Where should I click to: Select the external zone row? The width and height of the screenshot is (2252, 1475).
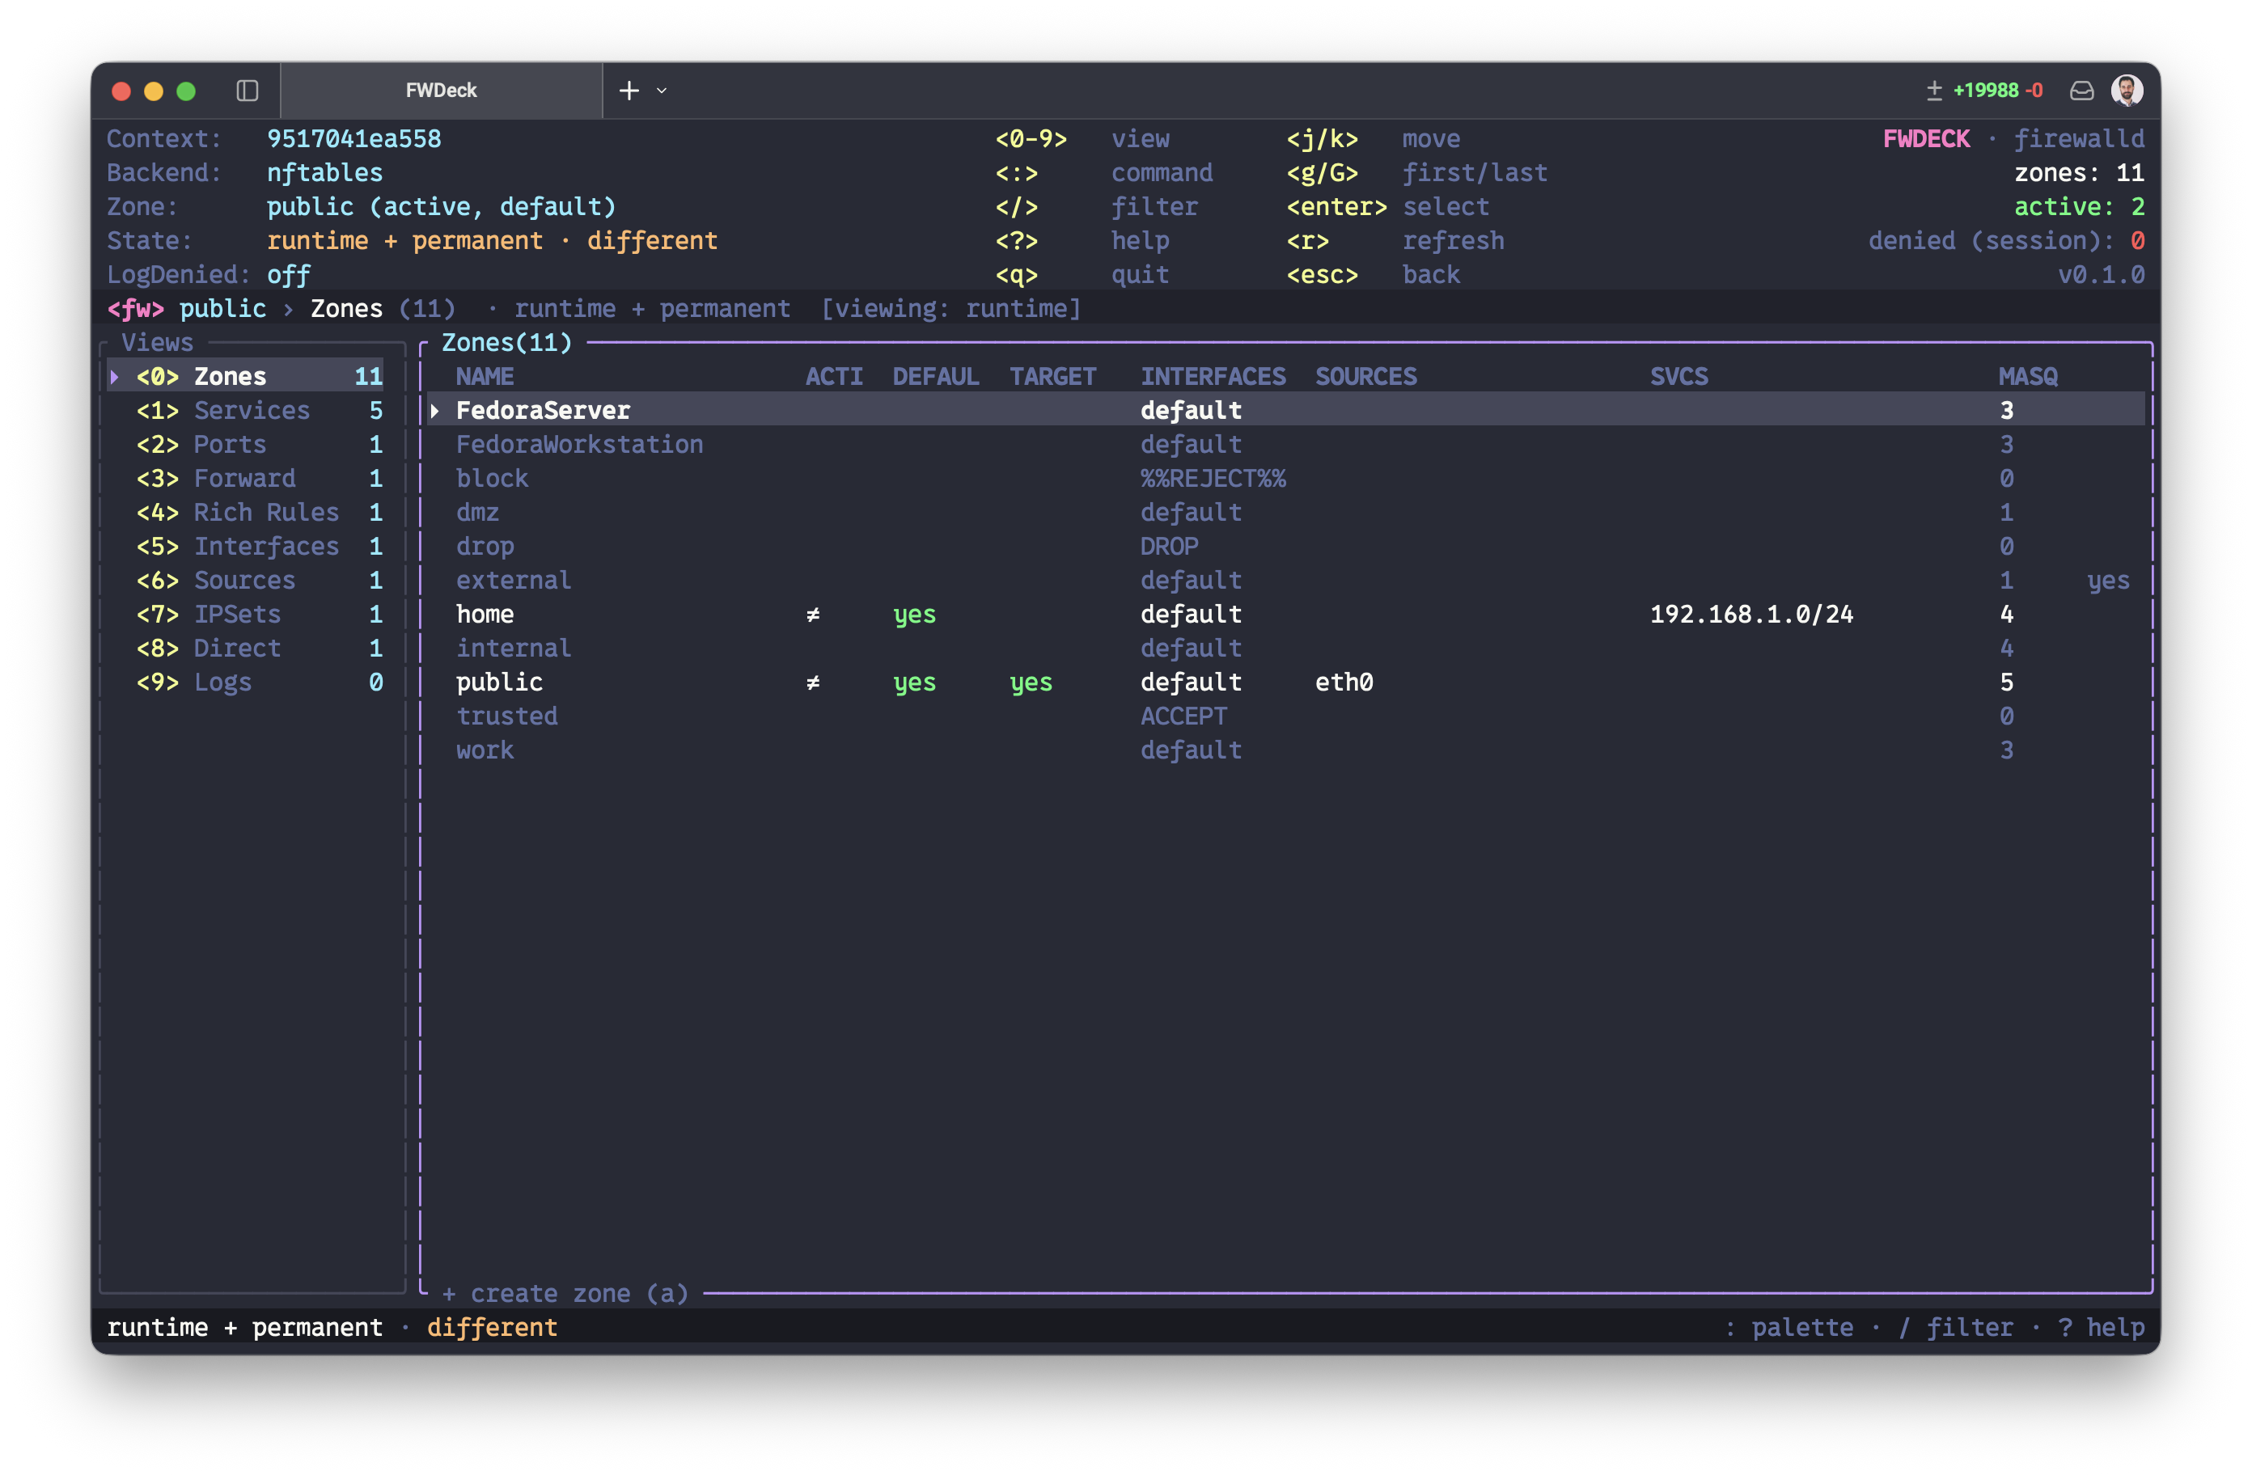pyautogui.click(x=1287, y=581)
